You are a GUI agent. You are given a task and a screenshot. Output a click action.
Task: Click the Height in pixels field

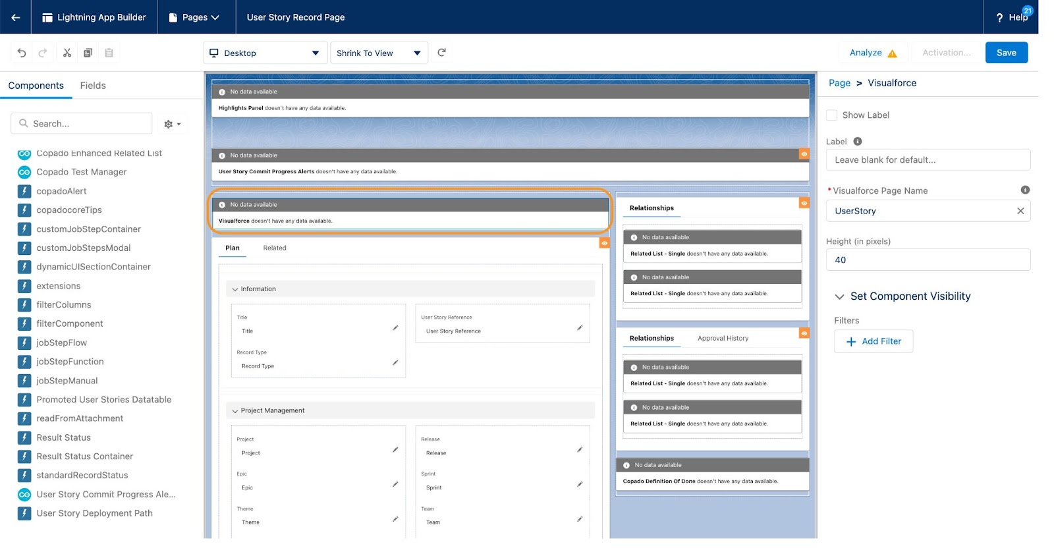point(928,260)
